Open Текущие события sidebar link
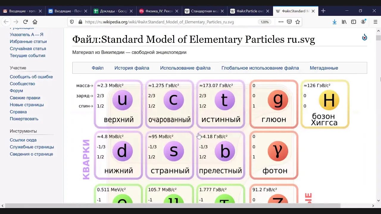The height and width of the screenshot is (214, 381). 27,56
